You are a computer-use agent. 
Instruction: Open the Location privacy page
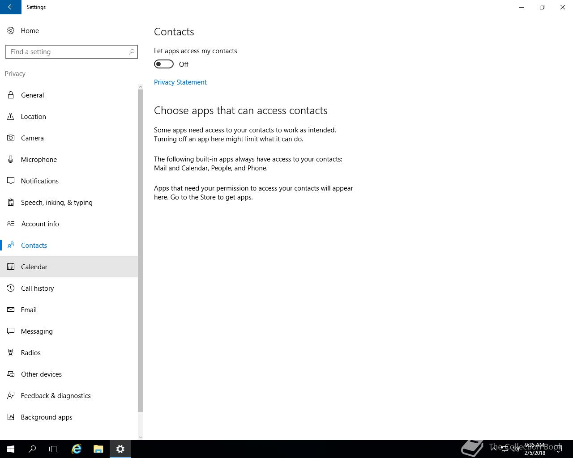69,116
